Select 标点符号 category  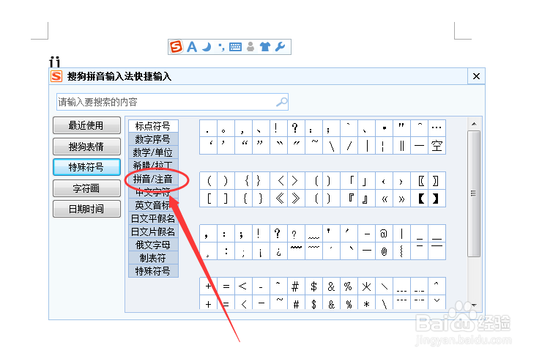(x=153, y=126)
